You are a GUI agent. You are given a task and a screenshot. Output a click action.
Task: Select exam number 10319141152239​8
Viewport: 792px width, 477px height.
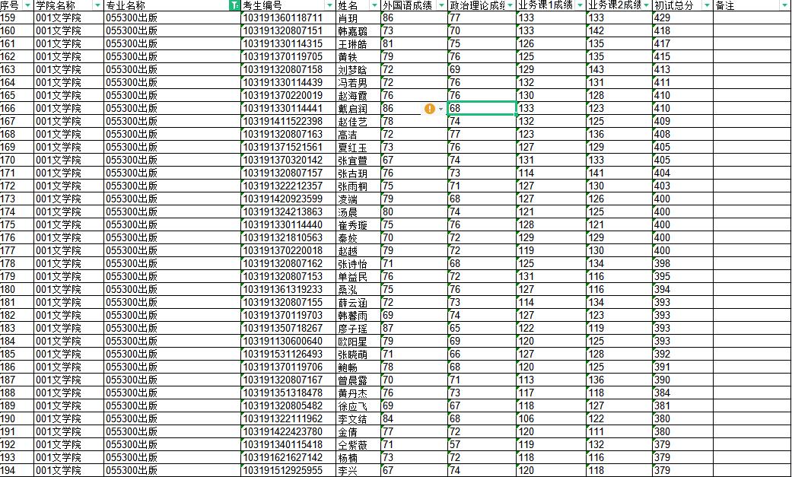coord(288,121)
